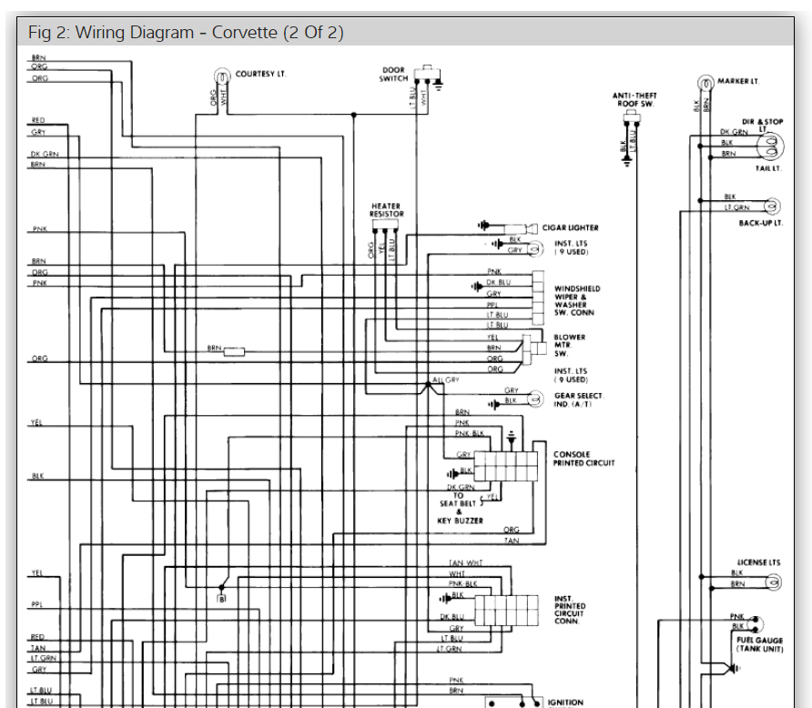Click the DIR & STOP LT label
Screen dimensions: 812x708
coord(762,125)
